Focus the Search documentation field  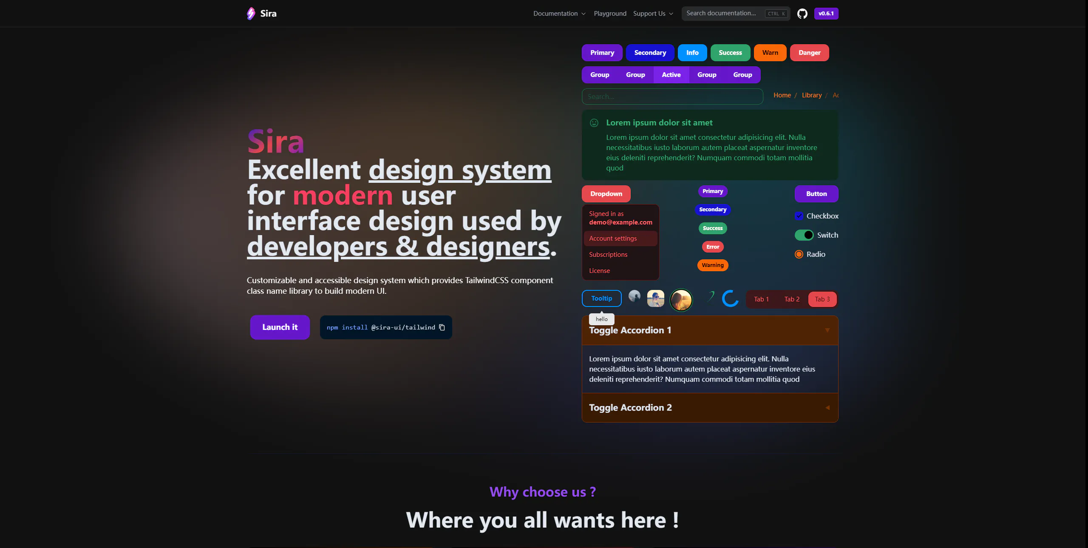coord(736,14)
